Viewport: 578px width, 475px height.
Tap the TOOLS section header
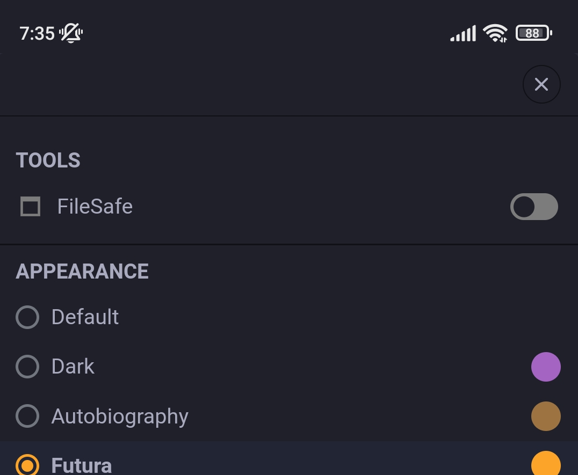tap(48, 160)
